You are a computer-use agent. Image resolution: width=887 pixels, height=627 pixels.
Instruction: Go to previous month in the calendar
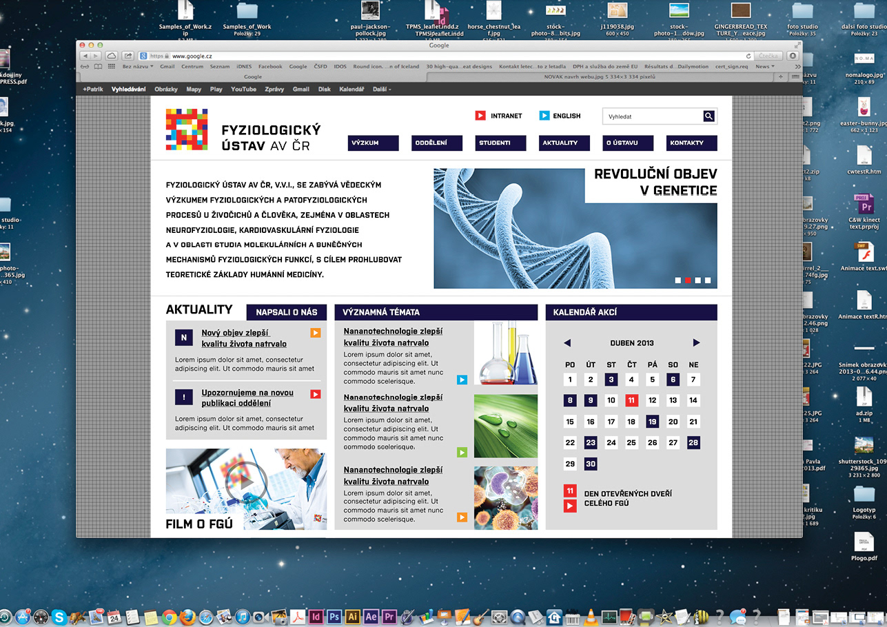567,342
